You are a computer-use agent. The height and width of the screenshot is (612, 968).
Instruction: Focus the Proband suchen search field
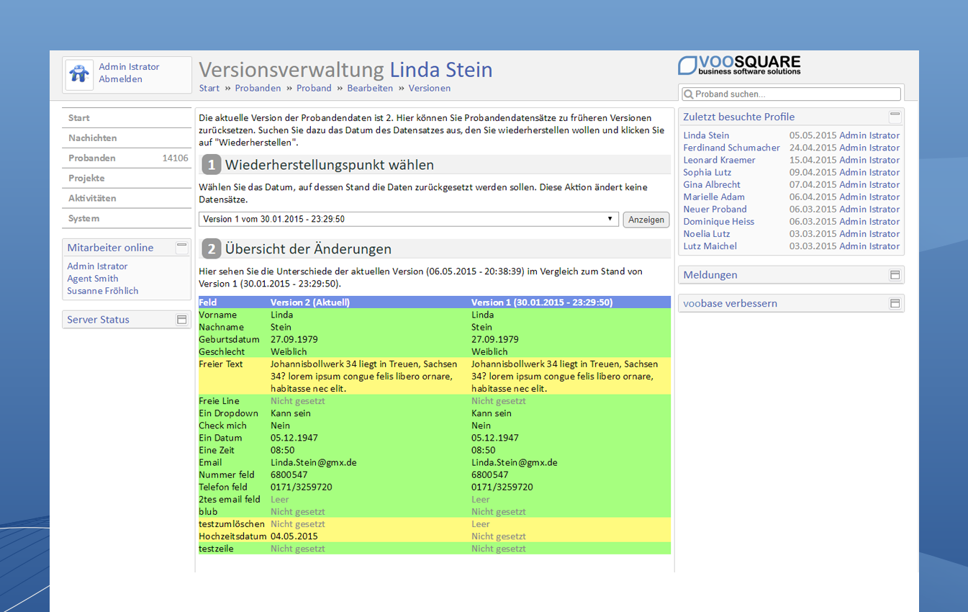[790, 94]
